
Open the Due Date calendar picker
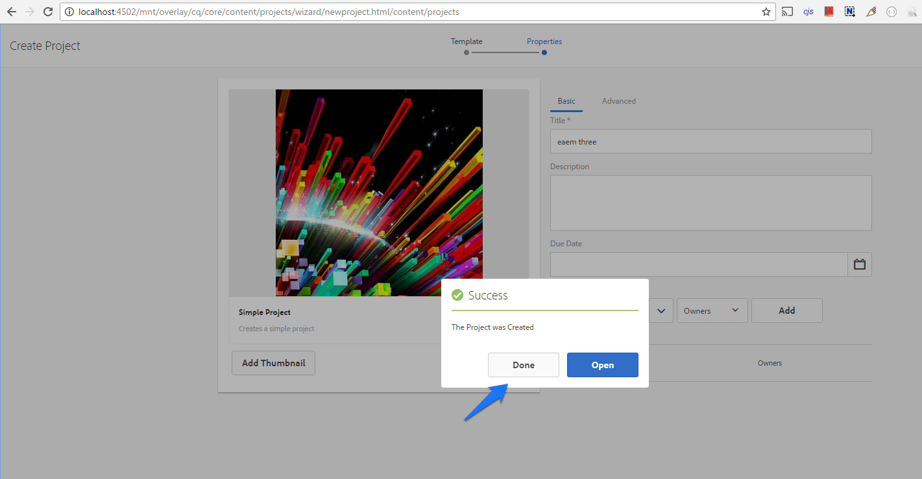pyautogui.click(x=860, y=264)
